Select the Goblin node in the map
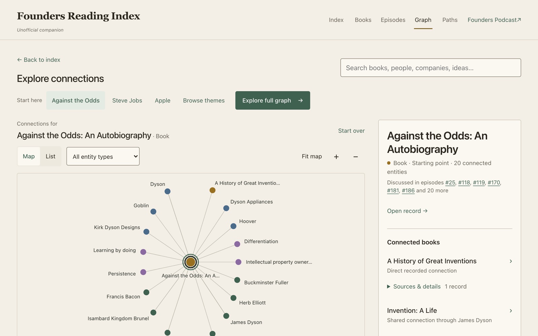This screenshot has height=336, width=538. point(153,212)
